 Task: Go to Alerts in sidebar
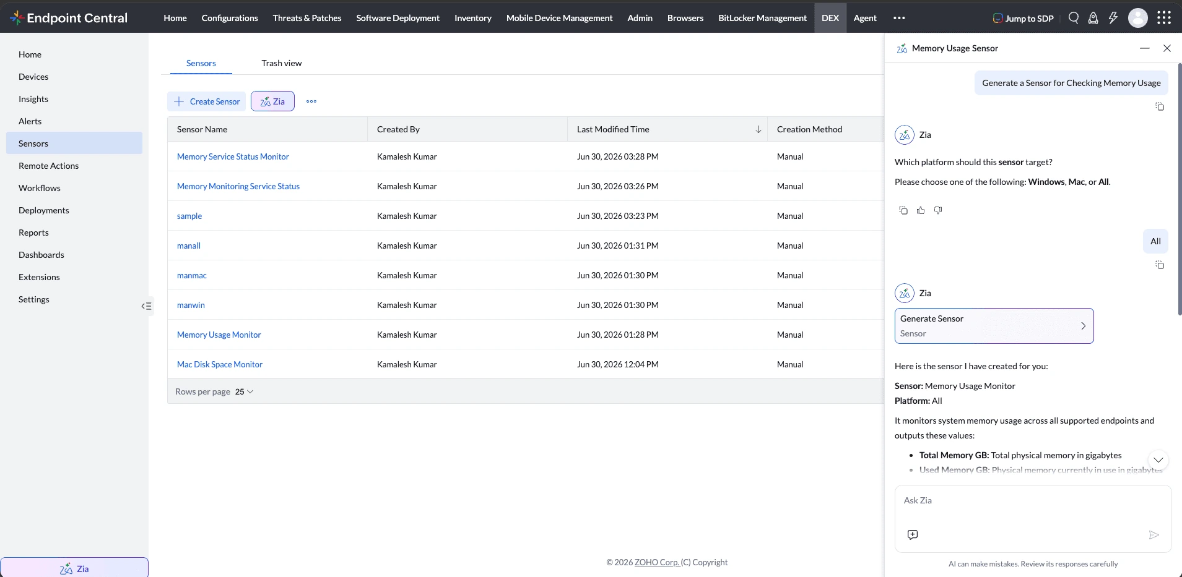point(74,121)
